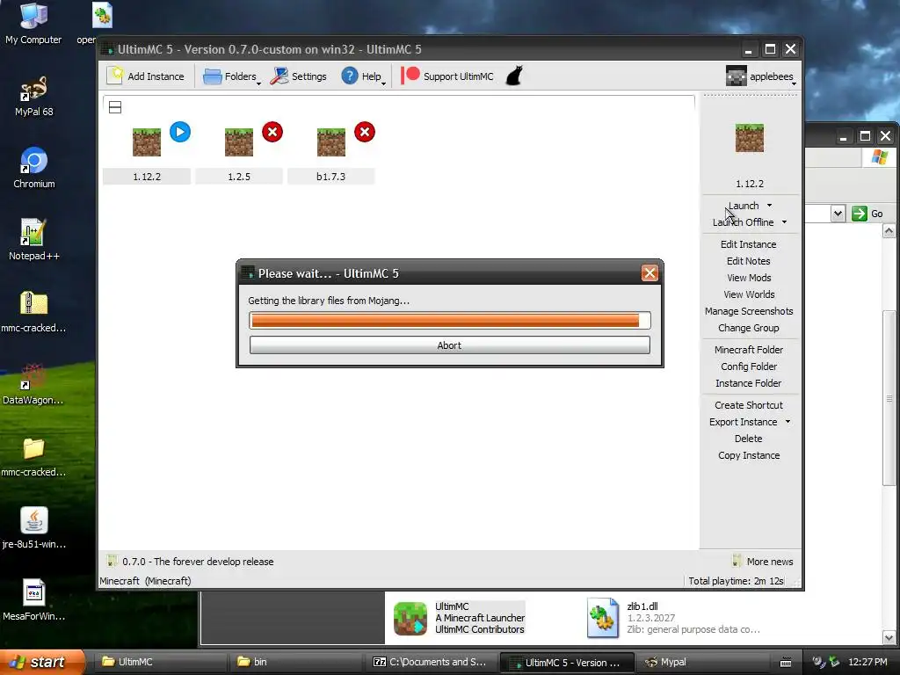
Task: Select the MesaForWin desktop icon
Action: tap(34, 600)
